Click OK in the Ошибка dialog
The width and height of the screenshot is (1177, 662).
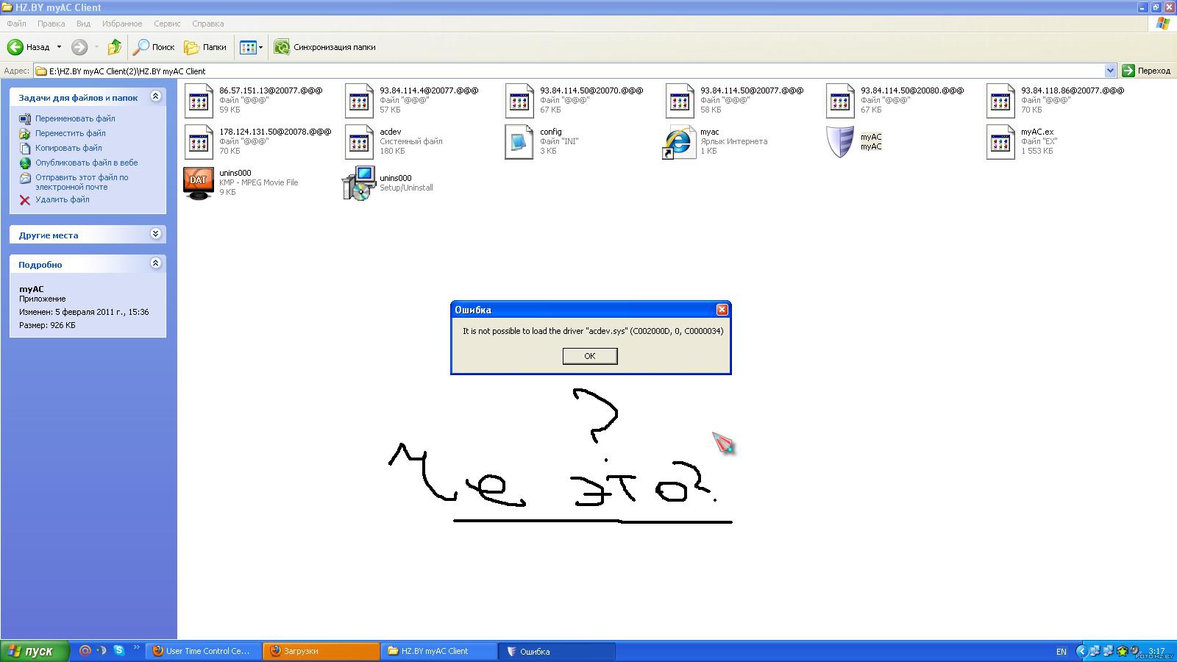pos(590,356)
